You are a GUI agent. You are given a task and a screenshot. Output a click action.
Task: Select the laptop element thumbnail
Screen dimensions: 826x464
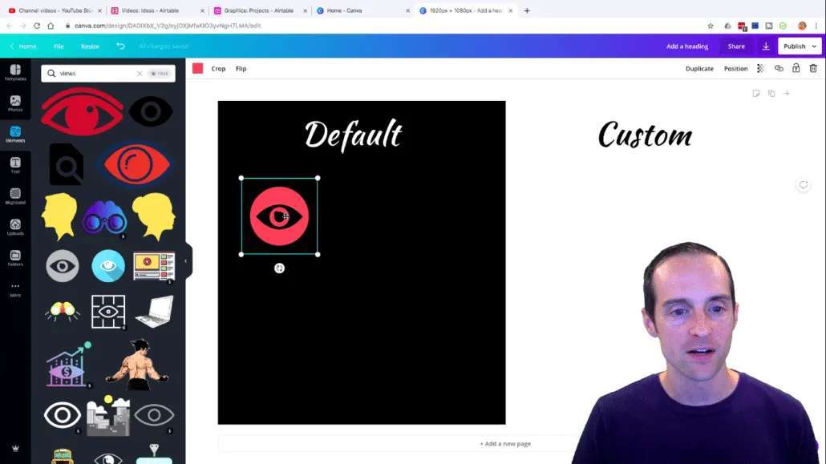pos(154,311)
